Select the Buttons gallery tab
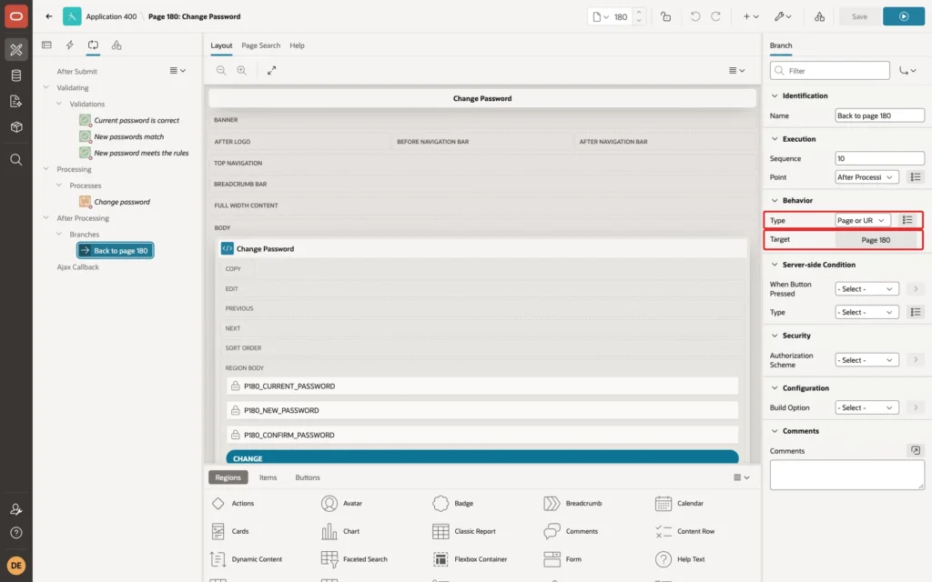 (308, 477)
